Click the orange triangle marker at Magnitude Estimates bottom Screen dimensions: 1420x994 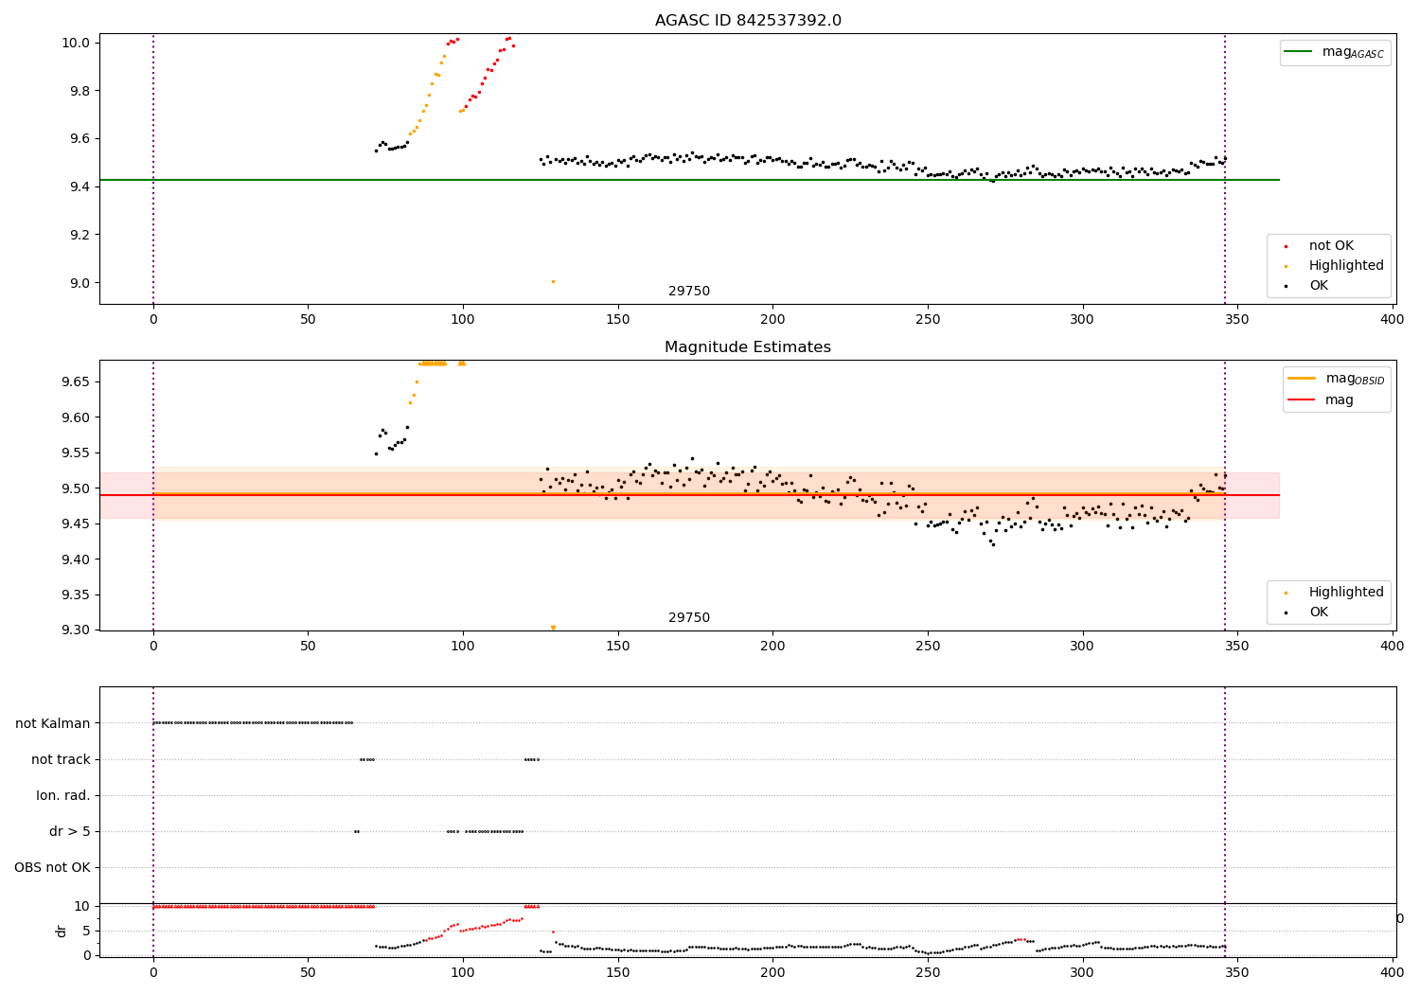coord(553,628)
